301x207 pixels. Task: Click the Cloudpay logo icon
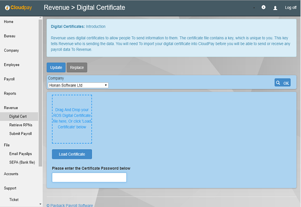(7, 8)
